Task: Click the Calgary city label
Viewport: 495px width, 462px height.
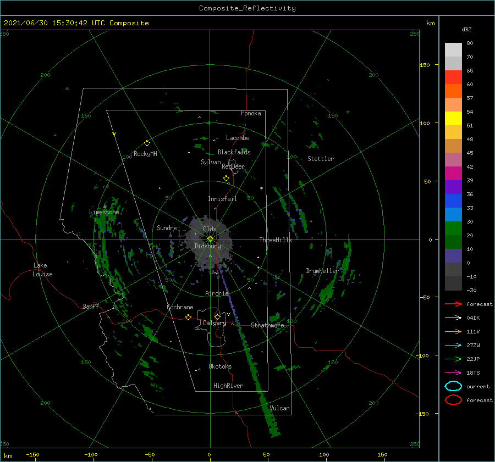Action: coord(215,323)
